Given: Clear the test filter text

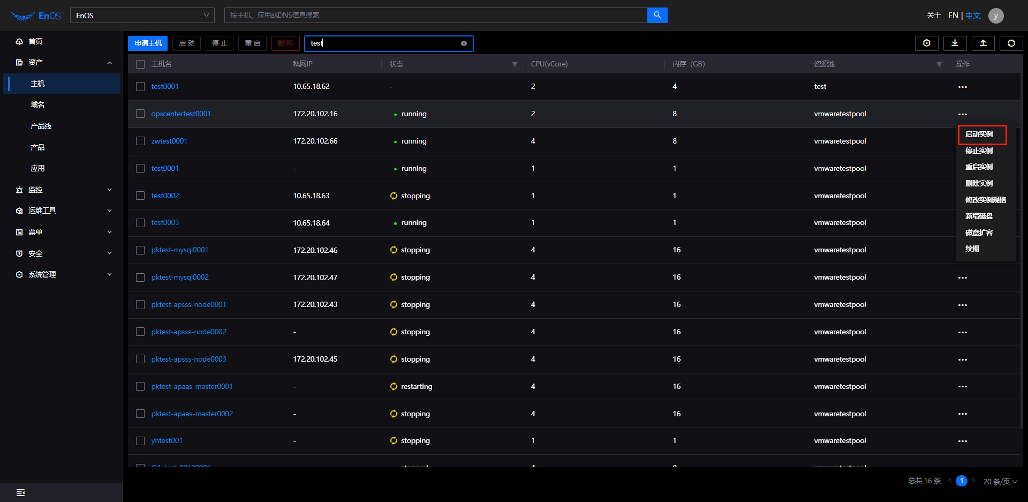Looking at the screenshot, I should (464, 43).
